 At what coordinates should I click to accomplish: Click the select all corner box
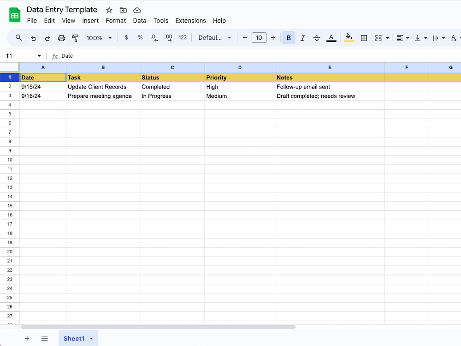pyautogui.click(x=10, y=67)
